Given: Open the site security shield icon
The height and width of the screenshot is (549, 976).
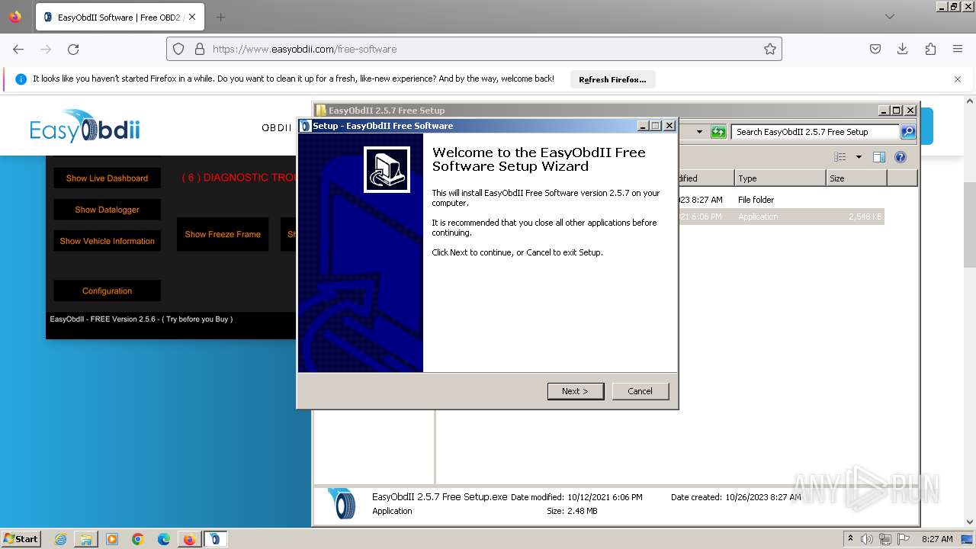Looking at the screenshot, I should point(178,49).
